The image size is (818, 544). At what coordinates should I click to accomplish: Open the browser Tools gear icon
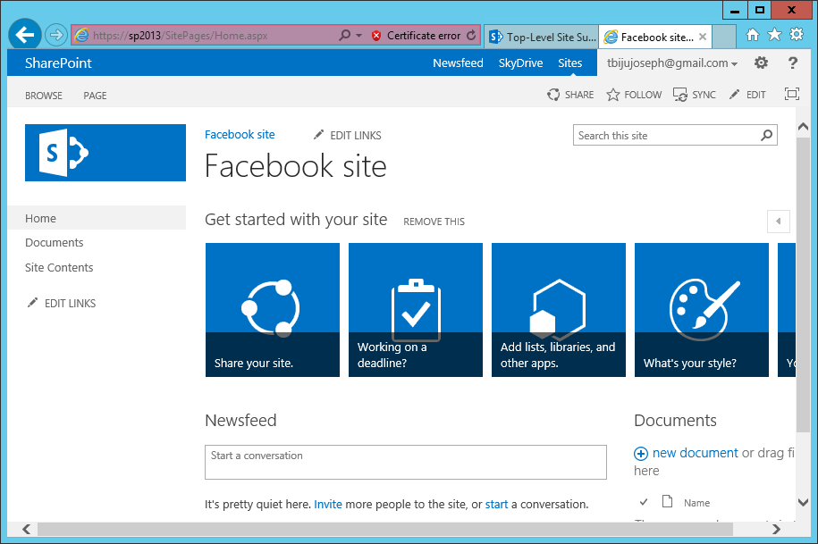[797, 35]
